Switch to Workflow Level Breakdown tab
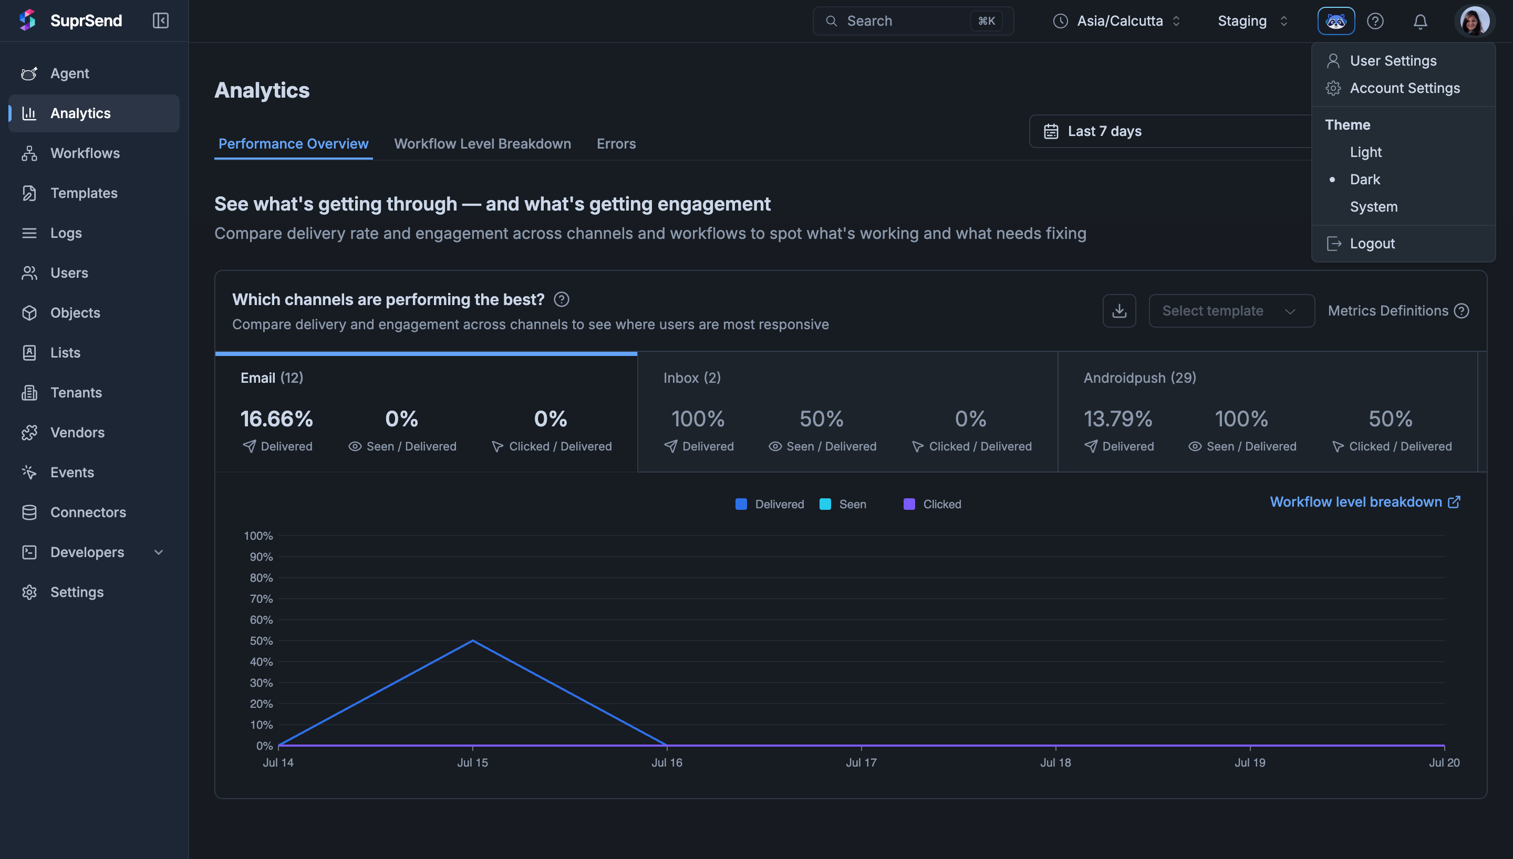Viewport: 1513px width, 859px height. (x=482, y=144)
